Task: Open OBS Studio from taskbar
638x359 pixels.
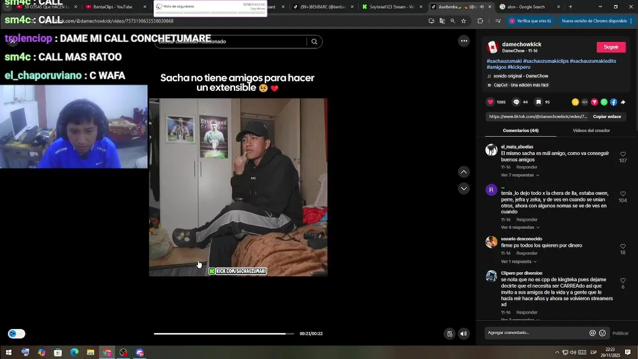Action: [124, 353]
